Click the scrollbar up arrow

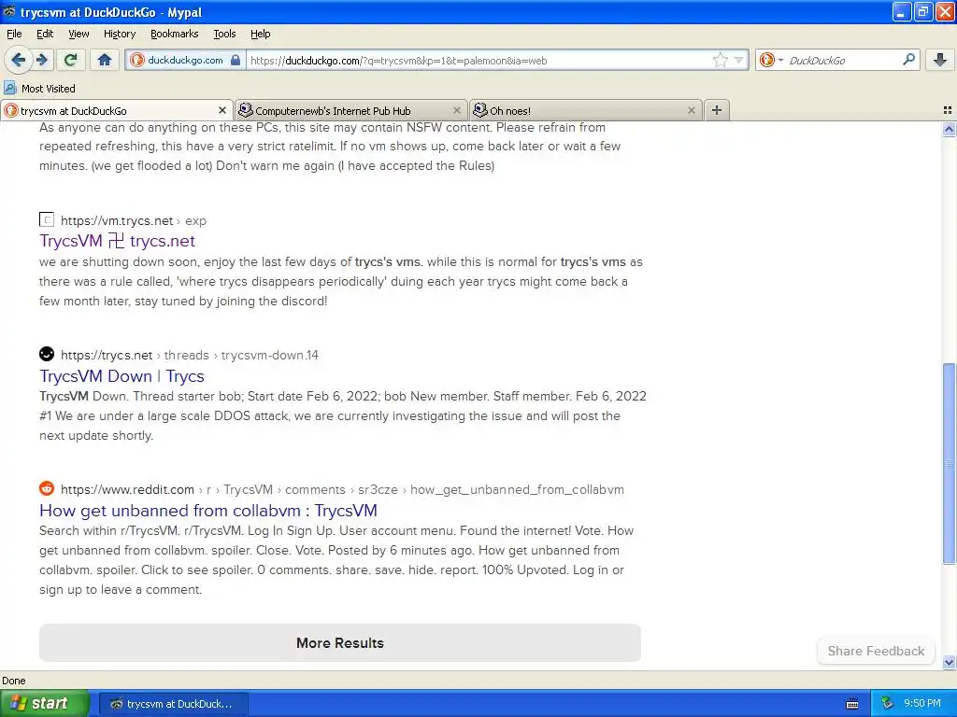pyautogui.click(x=949, y=129)
